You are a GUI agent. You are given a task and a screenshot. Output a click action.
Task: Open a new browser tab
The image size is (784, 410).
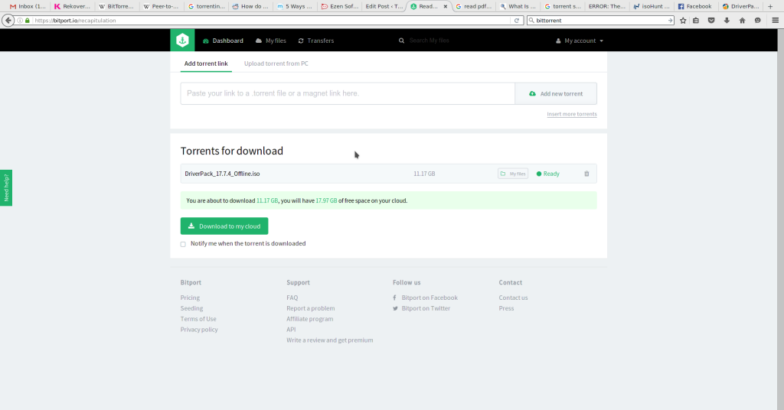(770, 6)
